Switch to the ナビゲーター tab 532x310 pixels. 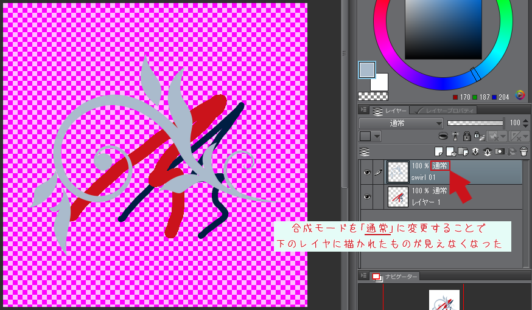tap(394, 277)
